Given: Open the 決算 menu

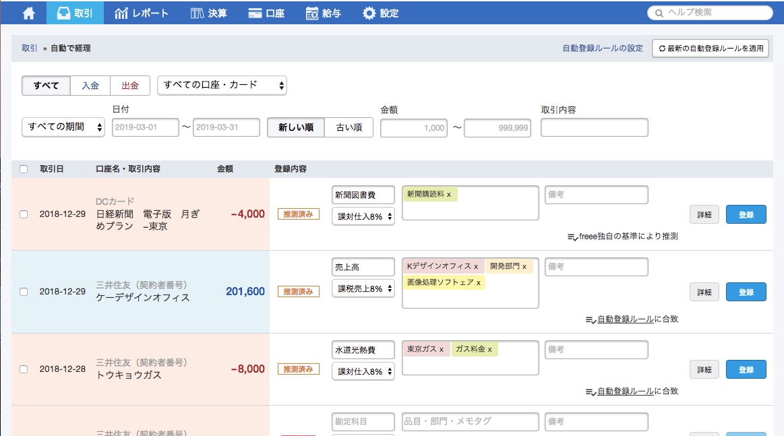Looking at the screenshot, I should point(208,13).
